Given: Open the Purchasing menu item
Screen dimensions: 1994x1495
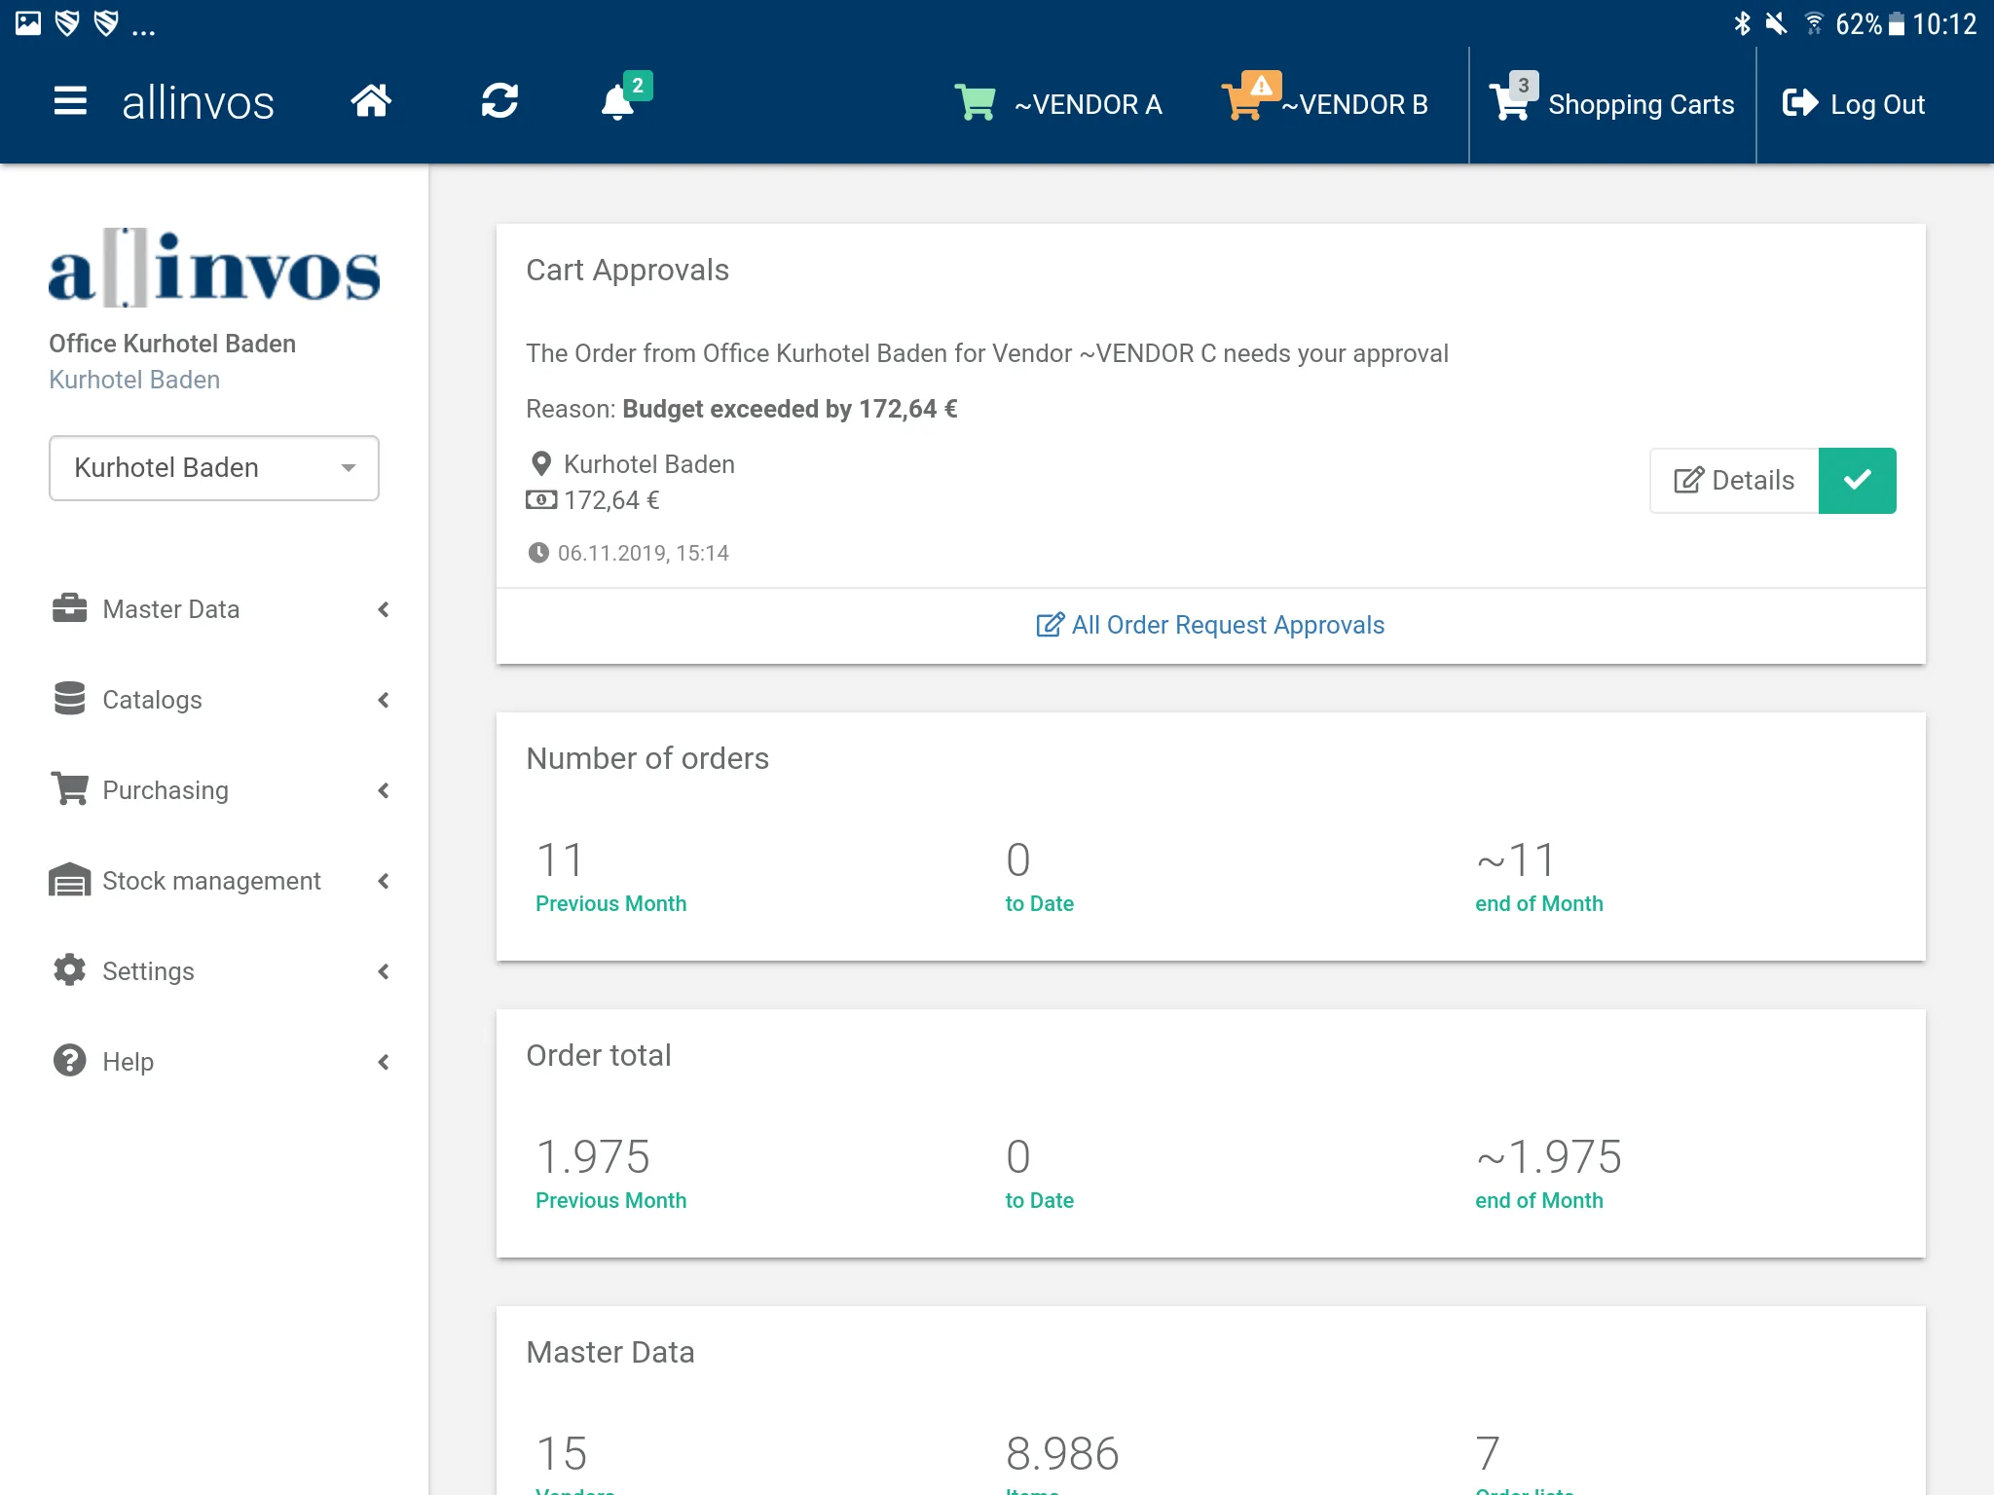Looking at the screenshot, I should pos(214,790).
